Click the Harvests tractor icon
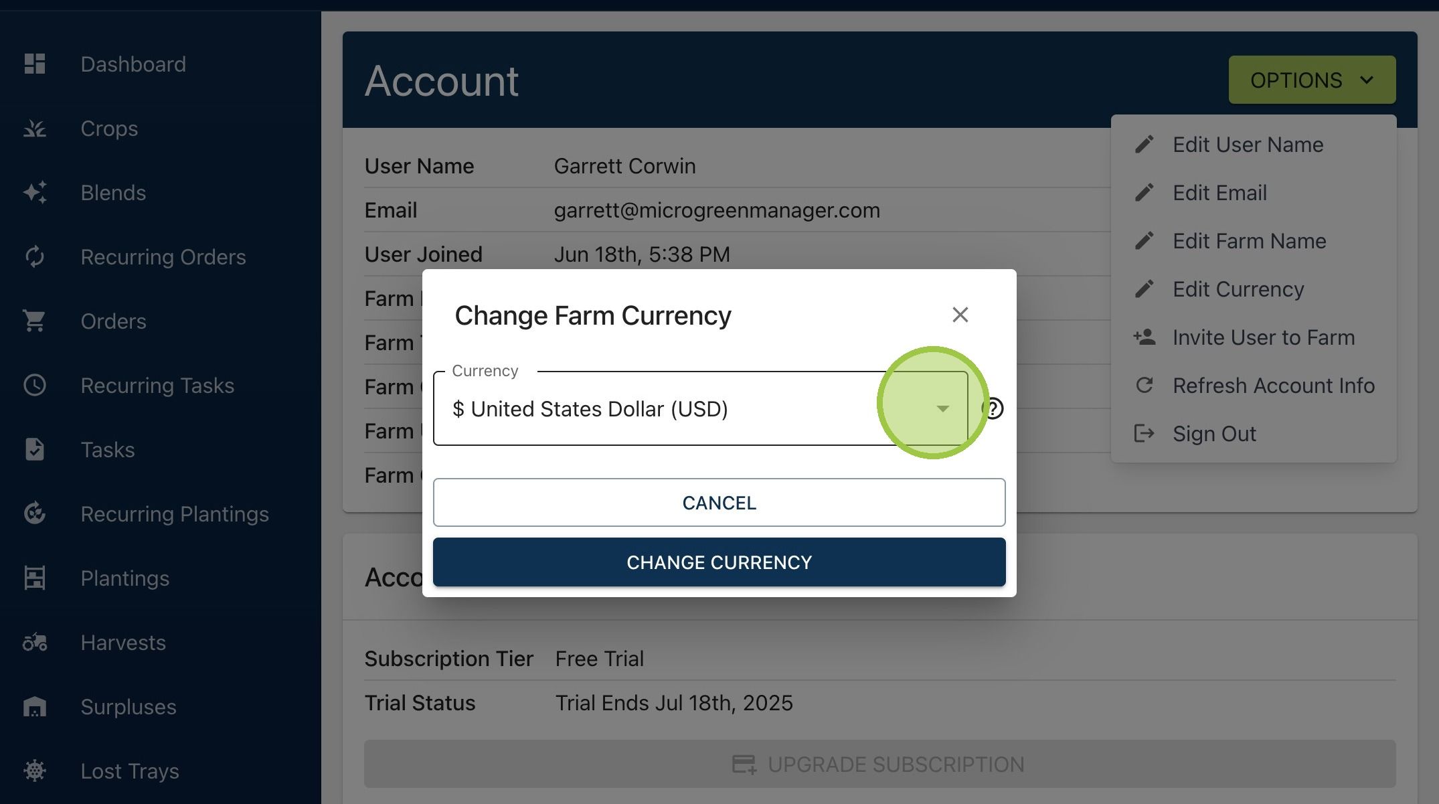The image size is (1439, 804). (x=35, y=643)
